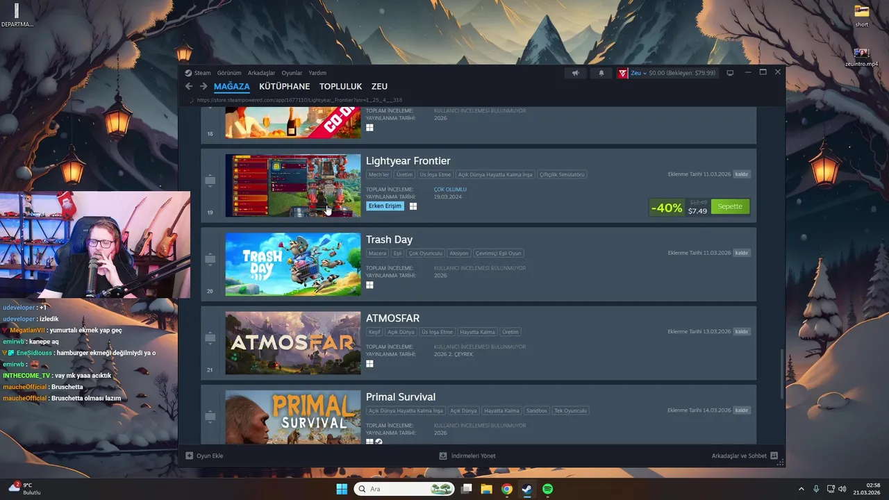Remove Primal Survival with kaldır
Image resolution: width=889 pixels, height=500 pixels.
click(x=742, y=410)
